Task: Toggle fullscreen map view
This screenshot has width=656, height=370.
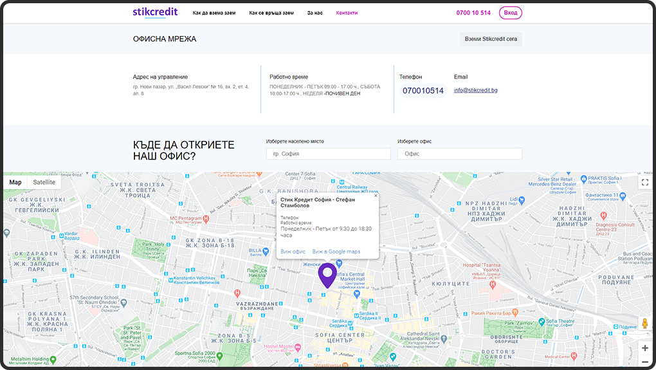Action: [x=644, y=182]
